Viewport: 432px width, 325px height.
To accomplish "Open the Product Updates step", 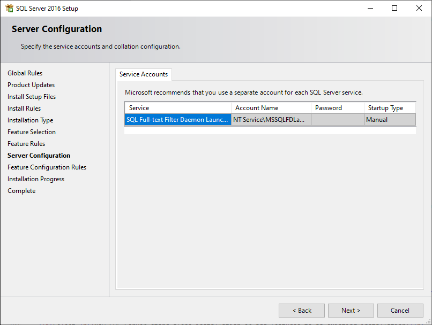I will (x=31, y=84).
